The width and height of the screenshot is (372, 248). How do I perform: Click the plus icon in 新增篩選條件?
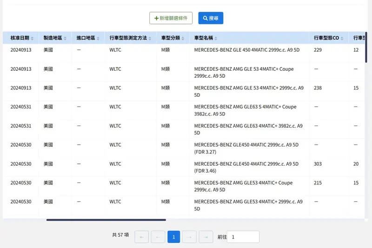[156, 18]
